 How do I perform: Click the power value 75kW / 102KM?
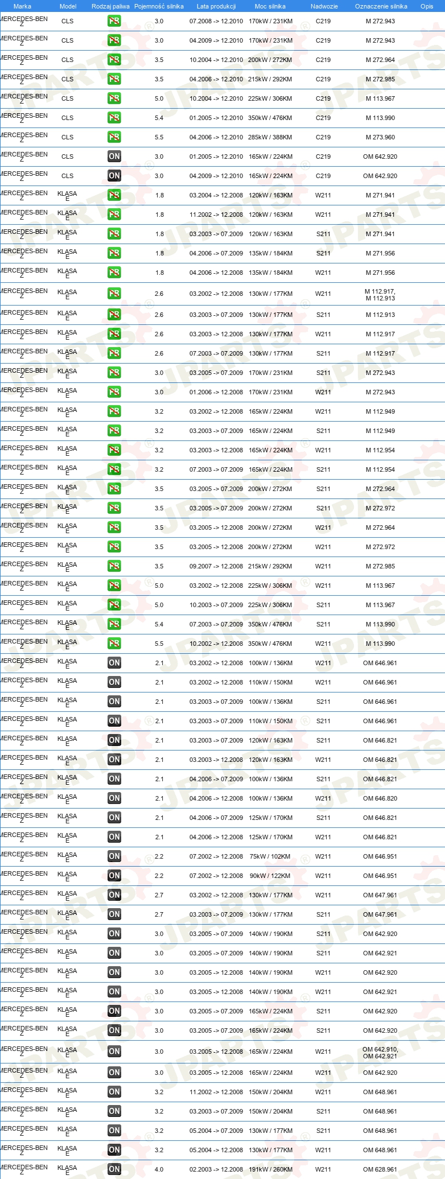pyautogui.click(x=270, y=856)
